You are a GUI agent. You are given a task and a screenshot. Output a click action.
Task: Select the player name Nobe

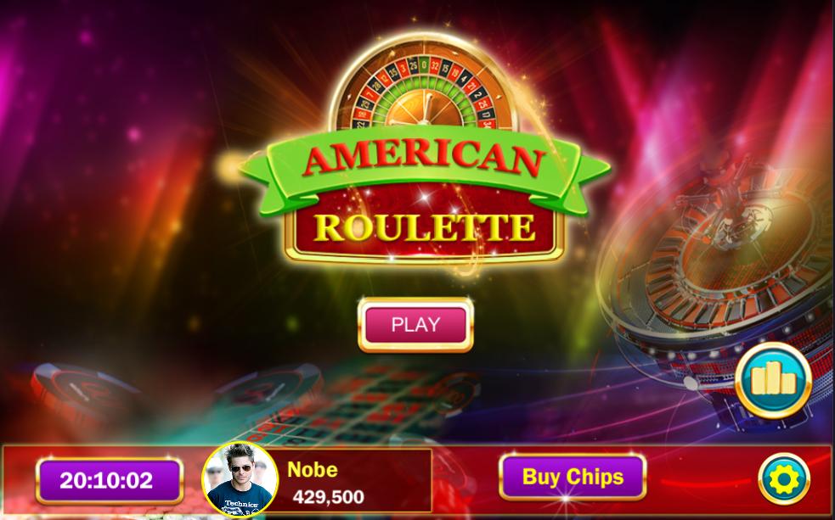[x=313, y=469]
